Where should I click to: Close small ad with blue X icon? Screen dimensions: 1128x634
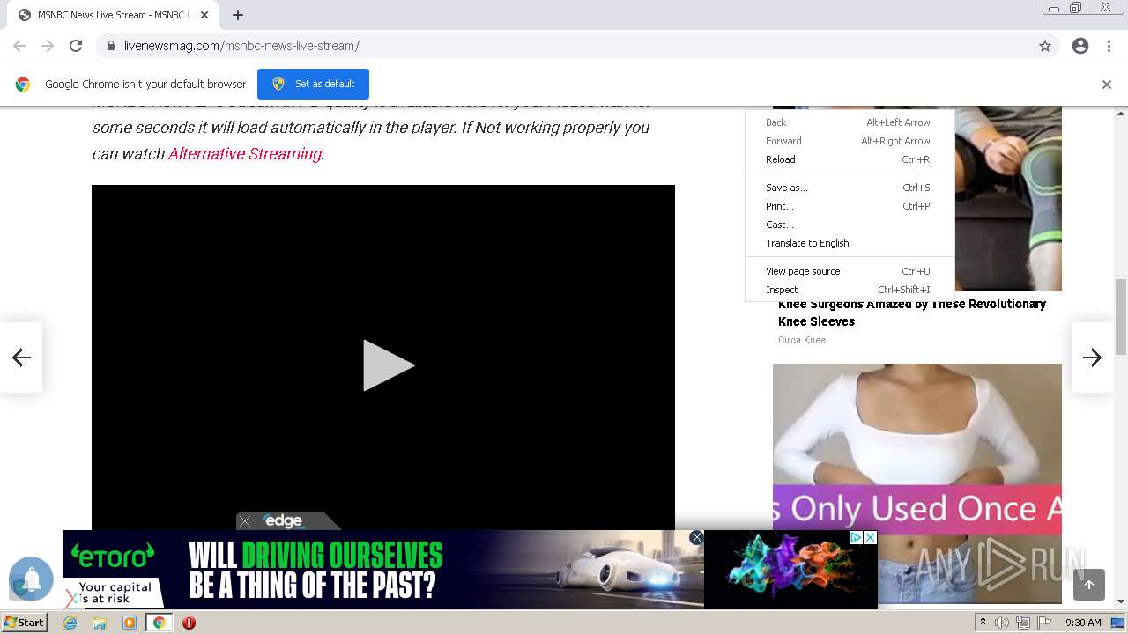coord(870,537)
